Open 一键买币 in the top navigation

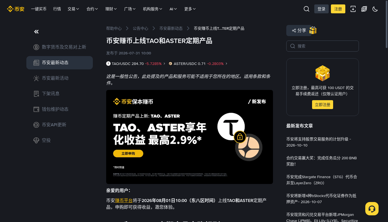39,9
